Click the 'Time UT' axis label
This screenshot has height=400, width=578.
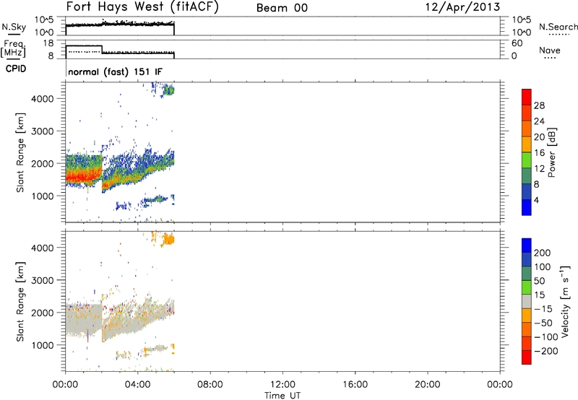point(282,396)
